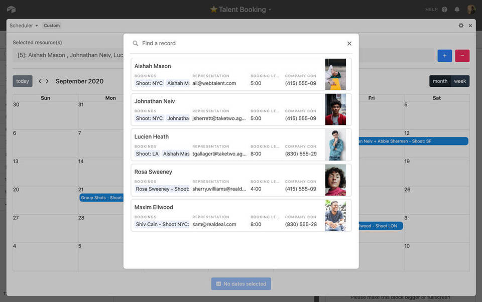Open scheduler settings with the gear icon
The image size is (482, 302).
pyautogui.click(x=461, y=25)
